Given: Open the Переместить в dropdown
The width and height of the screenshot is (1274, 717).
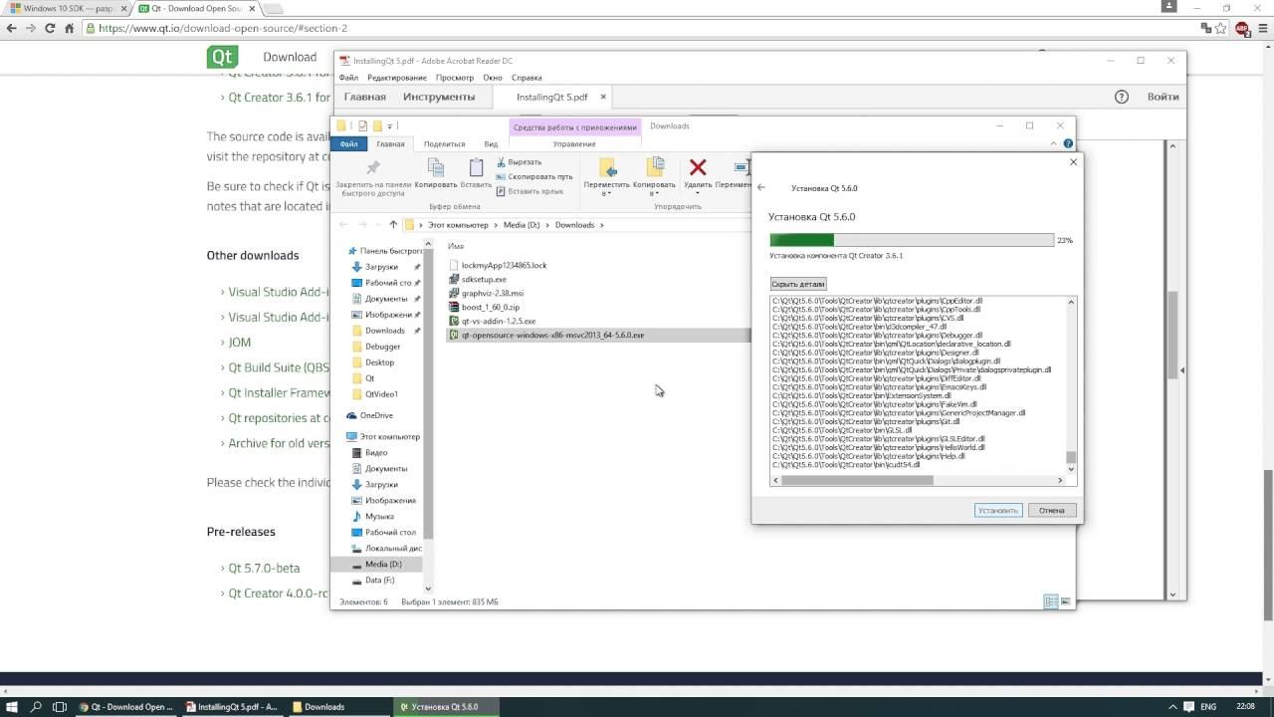Looking at the screenshot, I should click(606, 193).
